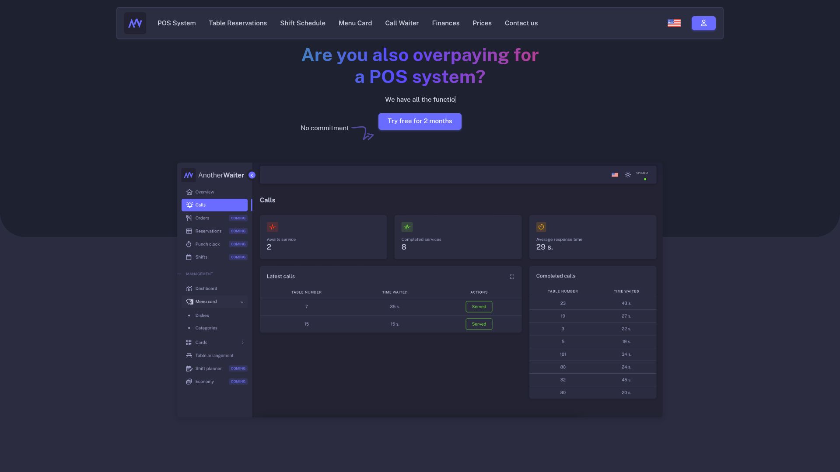Click Try free for 2 months button
Image resolution: width=840 pixels, height=472 pixels.
tap(420, 121)
